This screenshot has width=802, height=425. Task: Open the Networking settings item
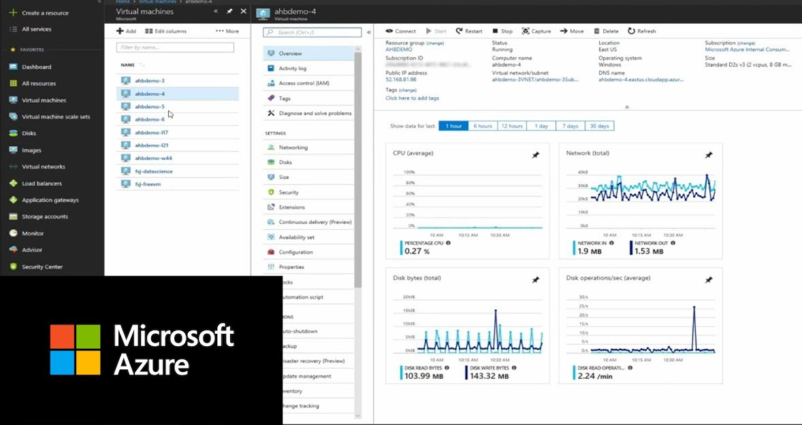point(293,148)
